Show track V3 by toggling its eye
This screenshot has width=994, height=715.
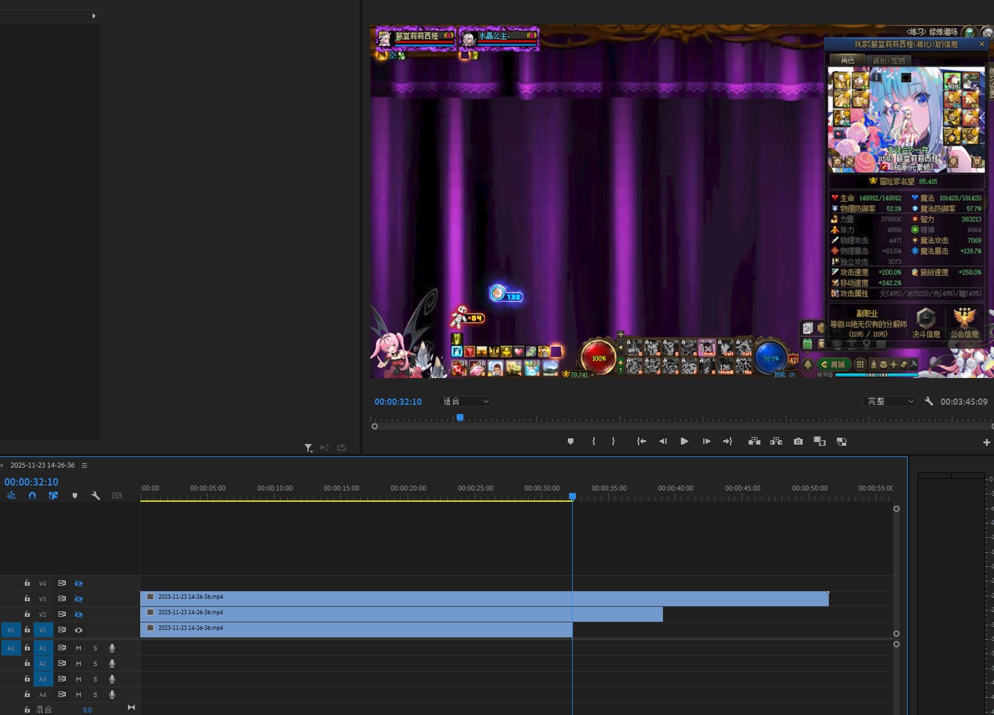[78, 599]
